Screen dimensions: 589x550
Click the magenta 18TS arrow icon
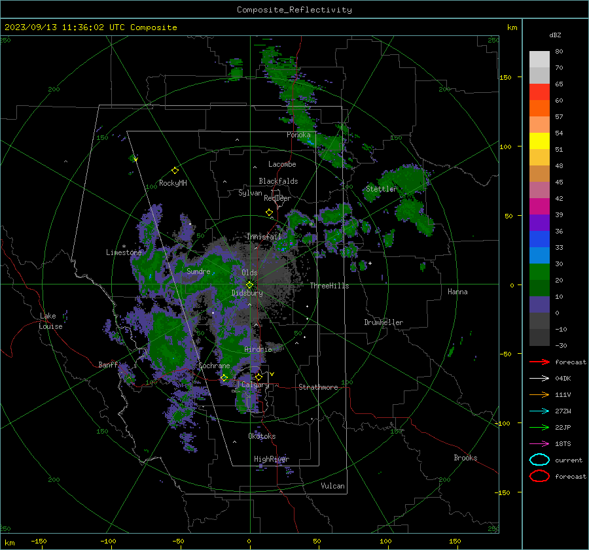coord(539,444)
